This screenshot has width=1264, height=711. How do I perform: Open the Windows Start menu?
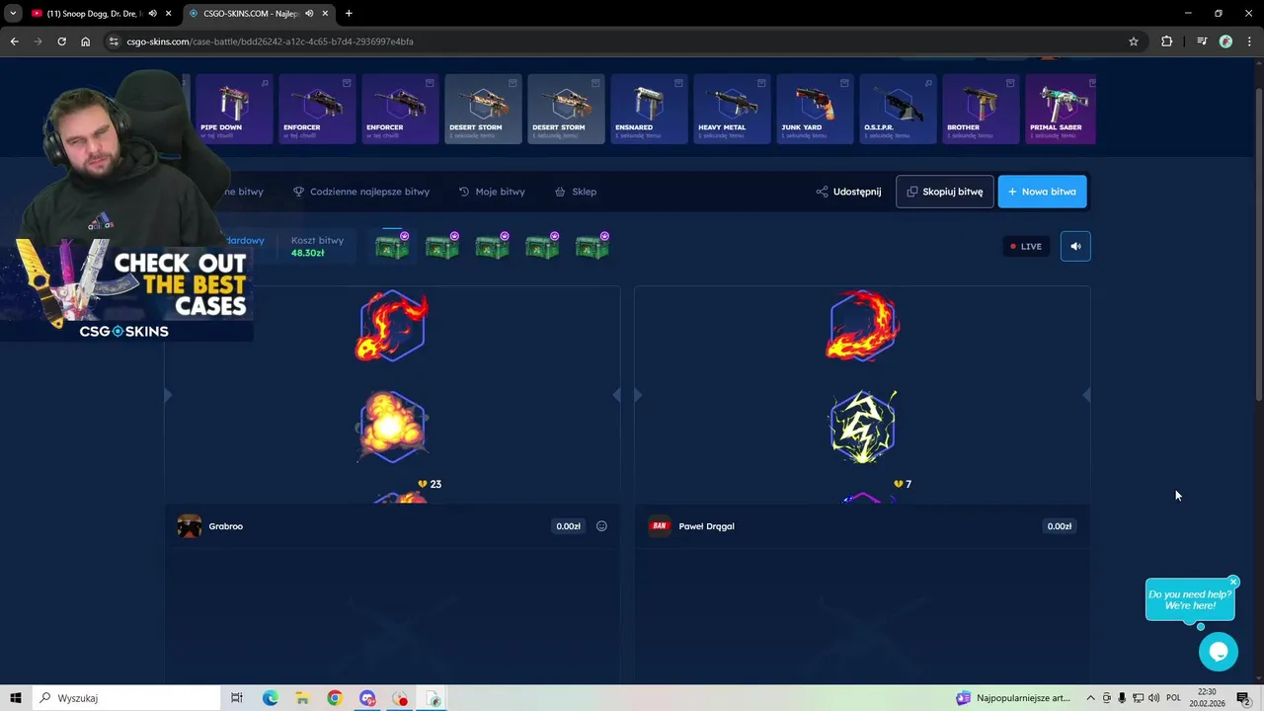click(16, 698)
